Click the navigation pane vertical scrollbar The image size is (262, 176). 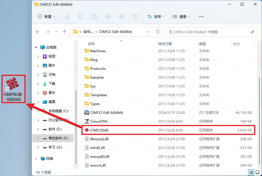coord(76,127)
